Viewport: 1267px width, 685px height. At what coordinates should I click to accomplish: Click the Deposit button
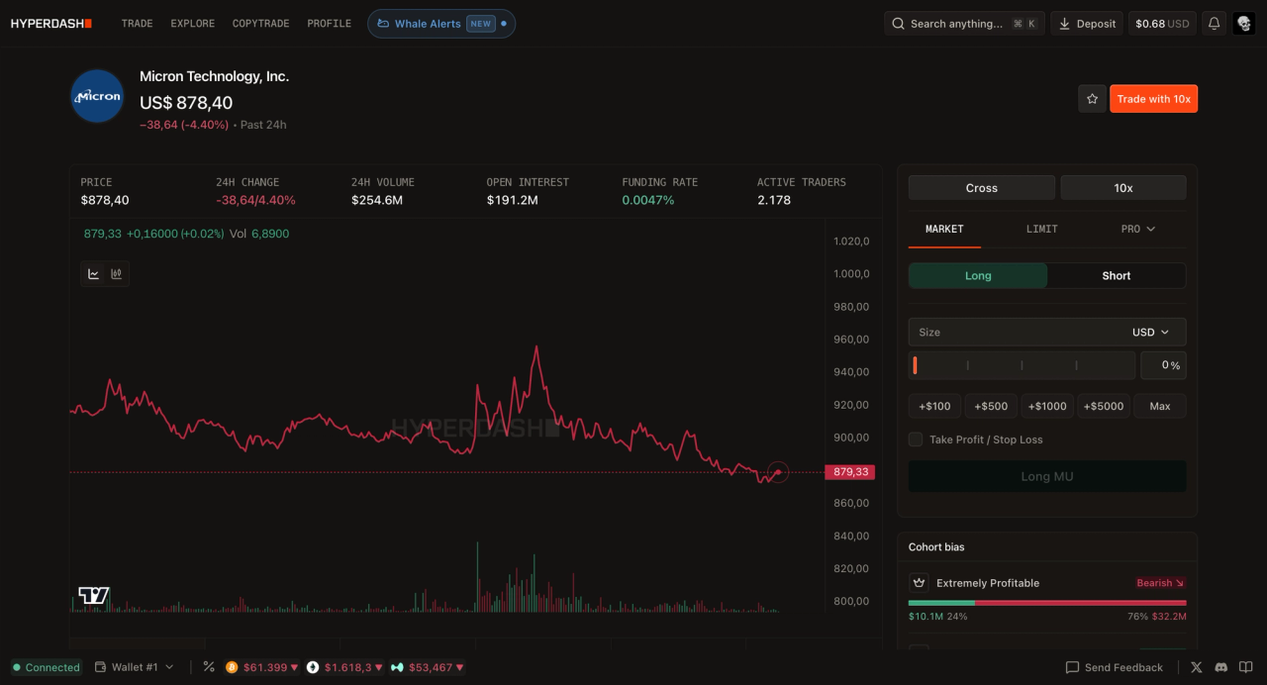click(1087, 24)
